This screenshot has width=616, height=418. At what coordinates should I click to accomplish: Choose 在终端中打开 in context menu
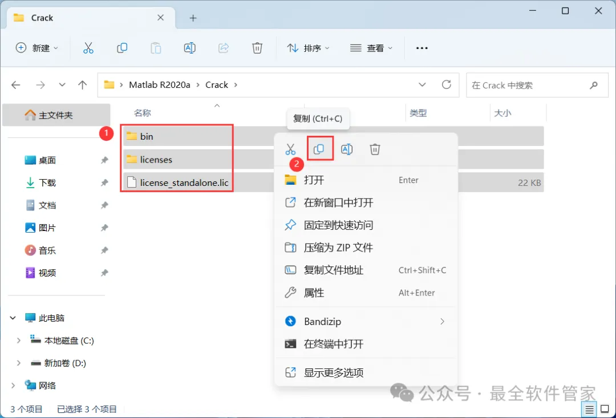click(x=366, y=344)
